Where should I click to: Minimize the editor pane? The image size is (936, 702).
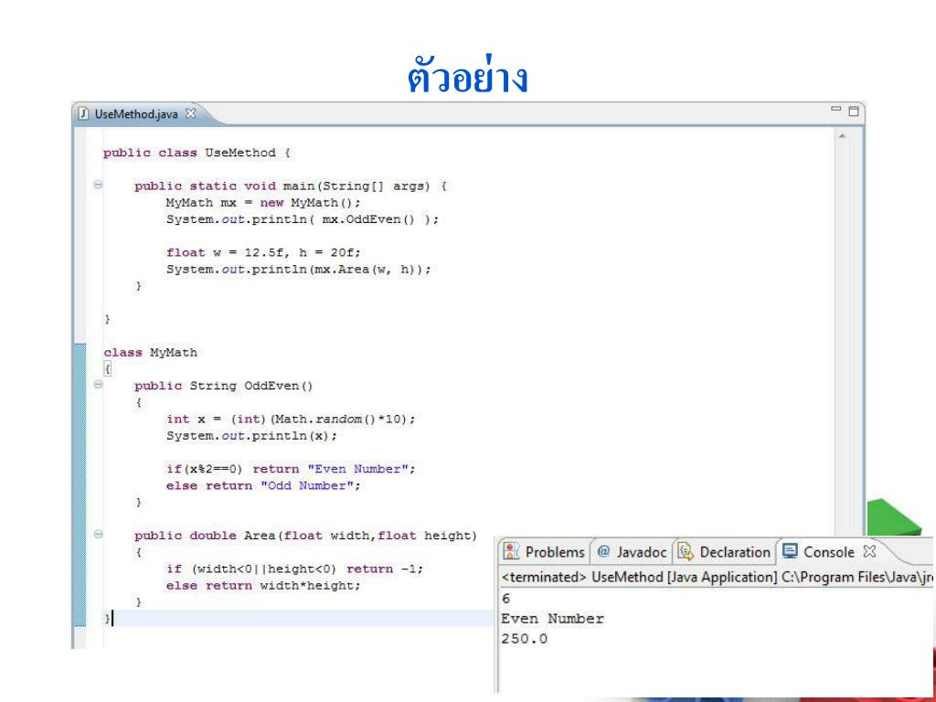click(x=836, y=109)
